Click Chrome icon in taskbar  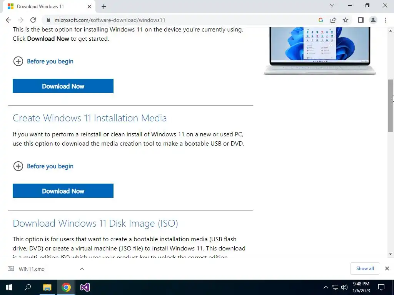(x=66, y=287)
